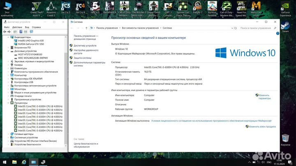
Task: Open the Recycle Bin (Корзина)
Action: point(285,140)
